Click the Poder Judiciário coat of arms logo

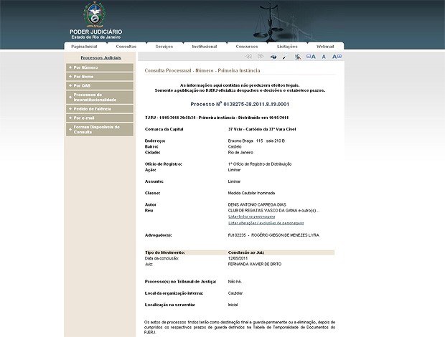click(x=95, y=14)
